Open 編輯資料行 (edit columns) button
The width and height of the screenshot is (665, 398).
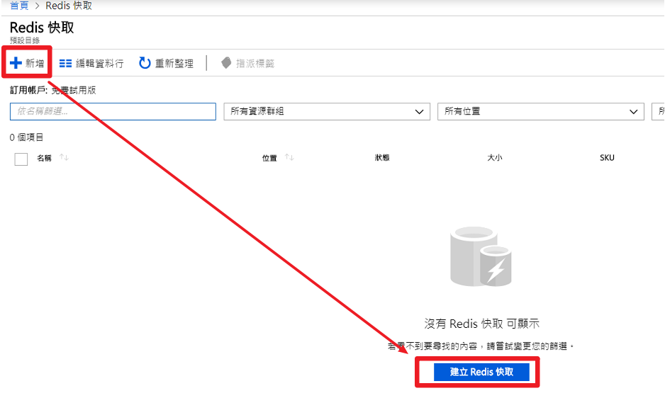[91, 63]
